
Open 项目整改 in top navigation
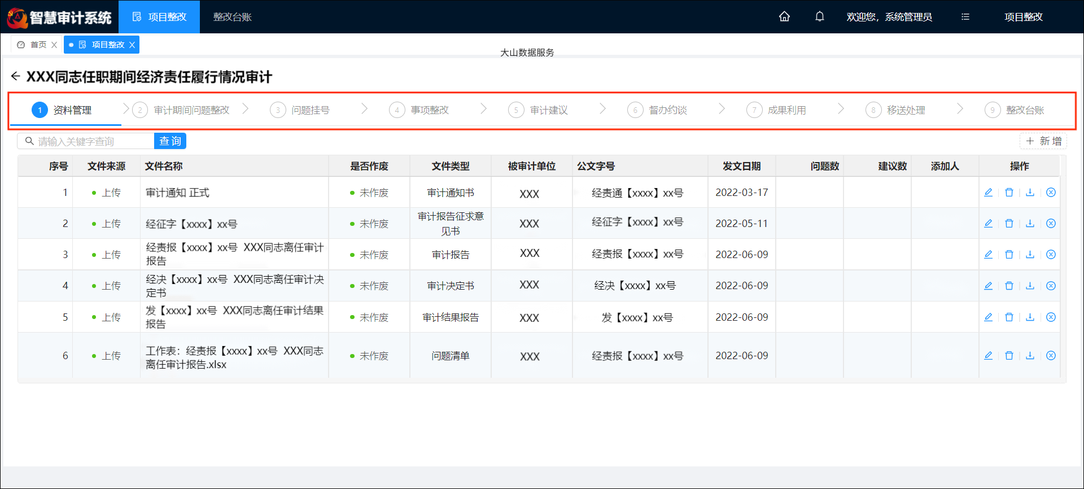click(159, 17)
